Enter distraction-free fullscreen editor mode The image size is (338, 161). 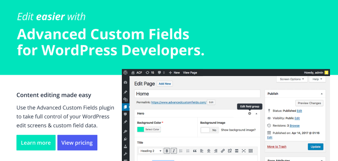pyautogui.click(x=244, y=151)
